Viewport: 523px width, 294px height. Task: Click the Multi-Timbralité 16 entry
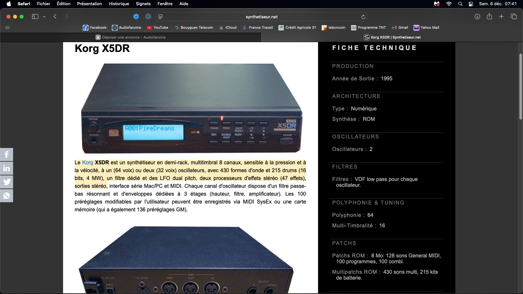[x=359, y=226]
